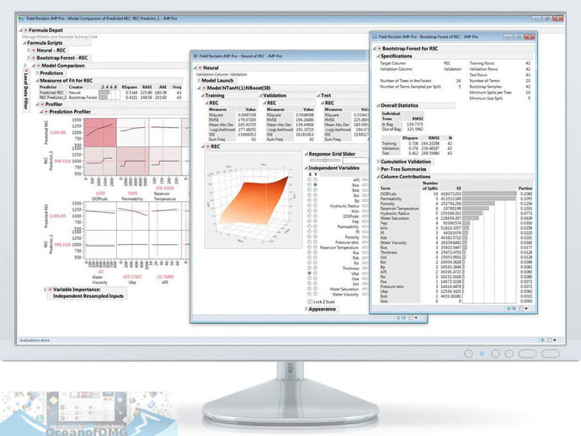Click JMP icon in Model Comparison window title
Image resolution: width=581 pixels, height=436 pixels.
(21, 19)
